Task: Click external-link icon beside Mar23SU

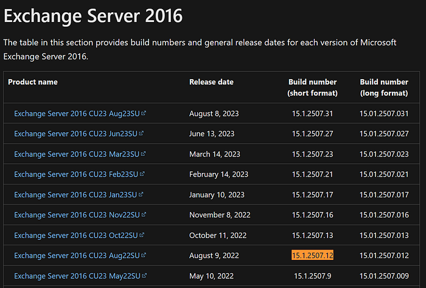Action: [143, 153]
